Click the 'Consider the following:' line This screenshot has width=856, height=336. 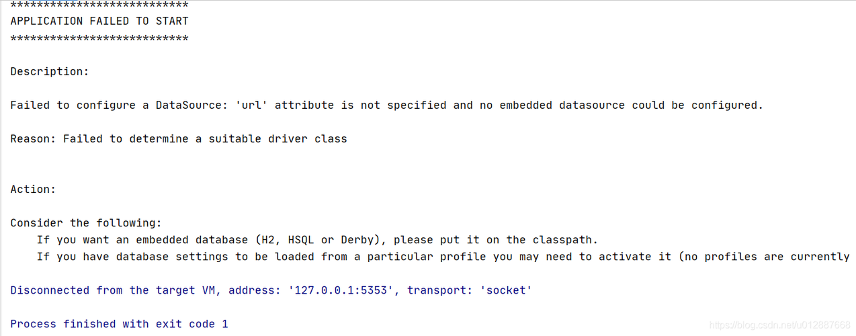(86, 222)
